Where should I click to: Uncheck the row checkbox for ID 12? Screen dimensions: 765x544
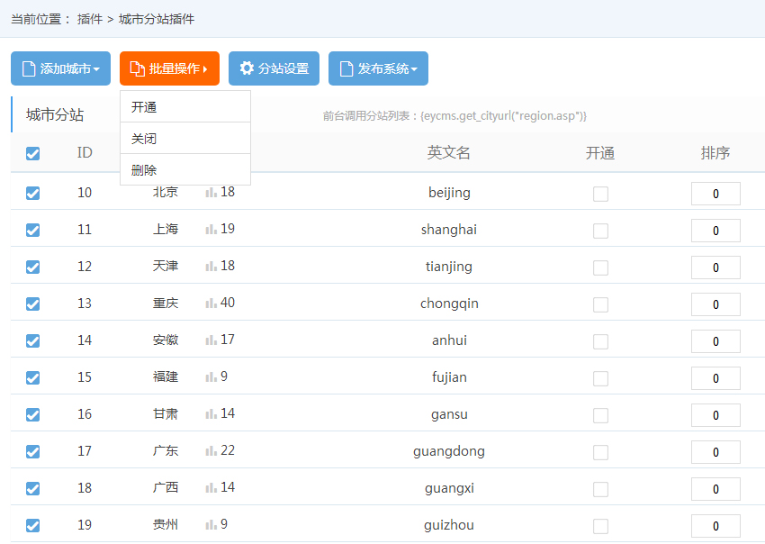point(33,267)
